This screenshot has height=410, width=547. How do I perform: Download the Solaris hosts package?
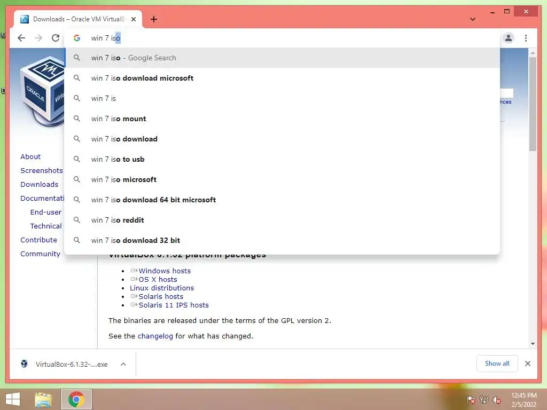160,297
